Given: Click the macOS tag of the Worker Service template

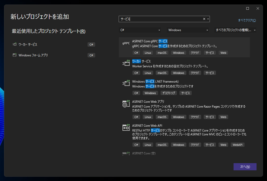Looking at the screenshot, I should coord(162,73).
